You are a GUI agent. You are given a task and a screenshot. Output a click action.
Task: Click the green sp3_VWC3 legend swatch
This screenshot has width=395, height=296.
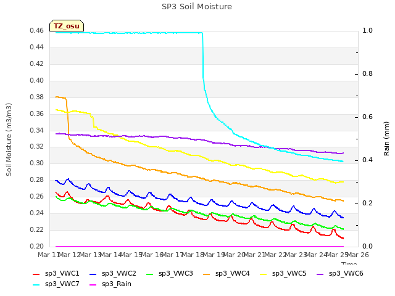click(x=149, y=274)
